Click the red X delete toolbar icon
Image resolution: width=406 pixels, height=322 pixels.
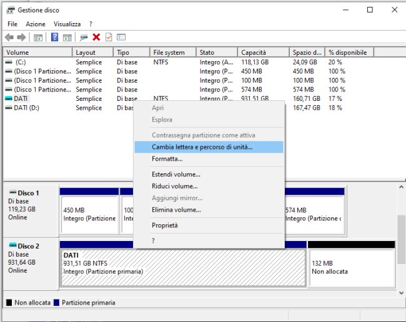pyautogui.click(x=96, y=37)
